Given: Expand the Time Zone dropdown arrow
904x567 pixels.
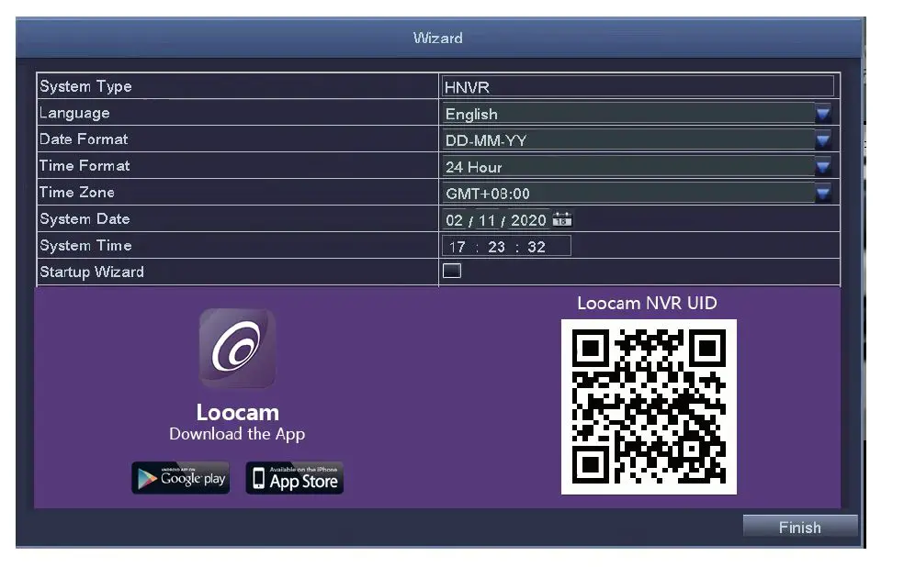Looking at the screenshot, I should [x=823, y=193].
